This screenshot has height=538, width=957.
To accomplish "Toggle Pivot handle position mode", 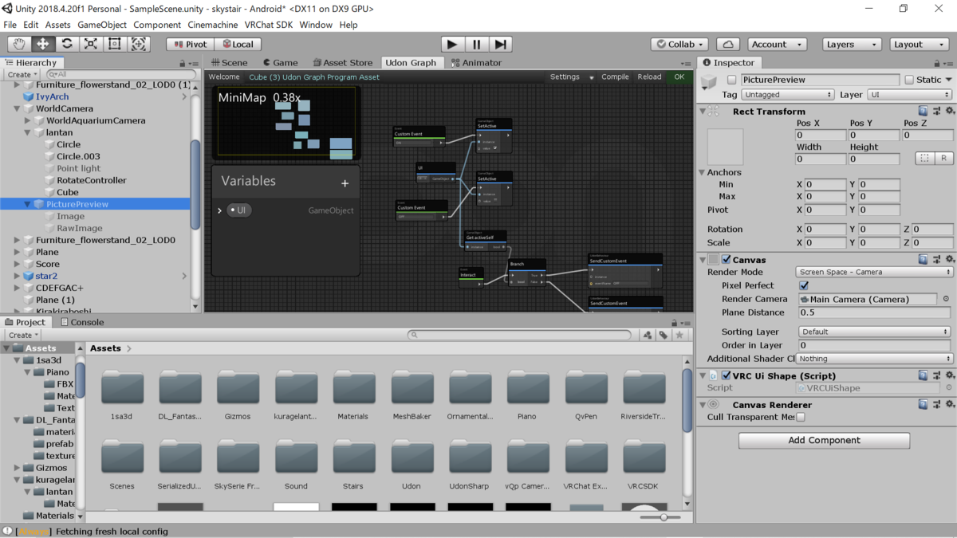I will coord(190,45).
